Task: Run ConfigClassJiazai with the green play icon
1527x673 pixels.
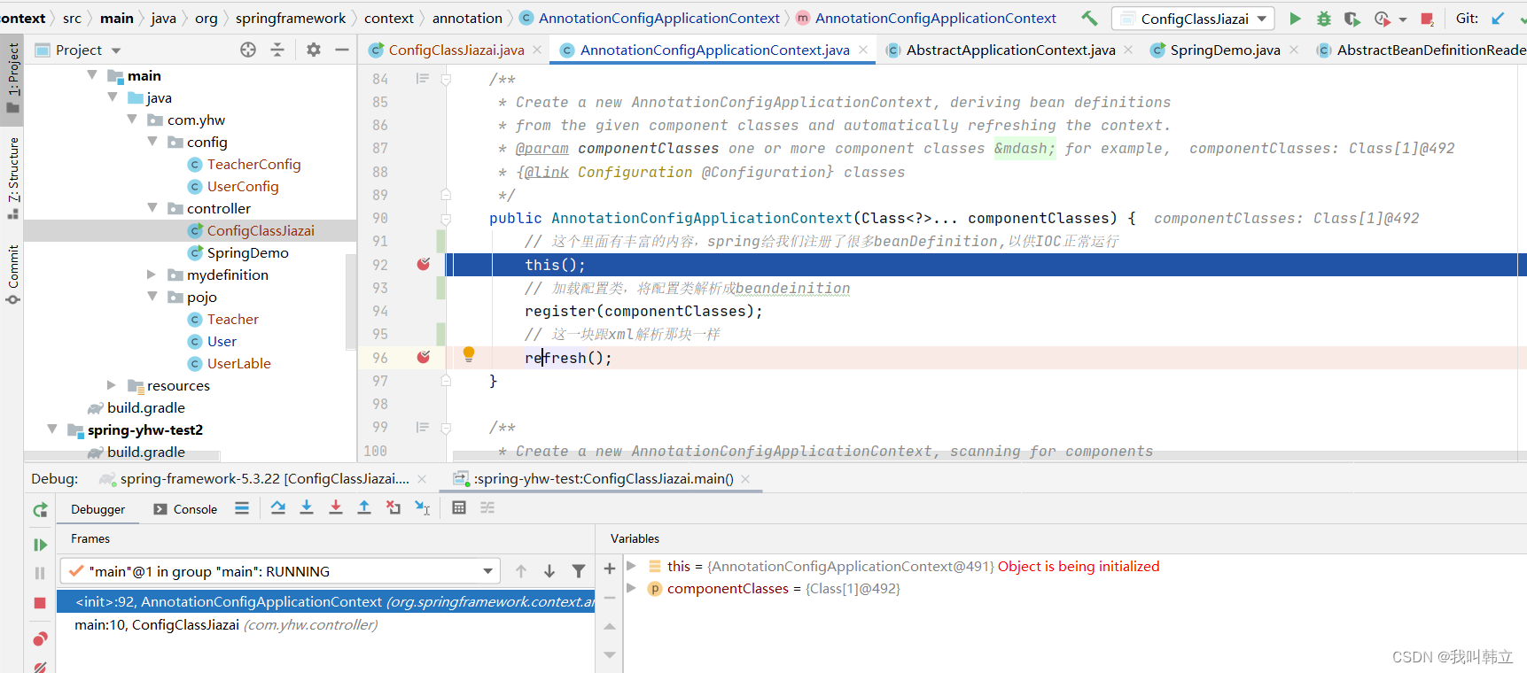Action: (x=1295, y=18)
